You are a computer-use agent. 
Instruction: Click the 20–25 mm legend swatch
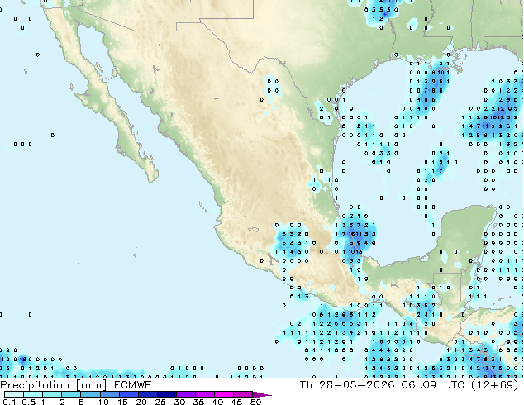coord(147,394)
